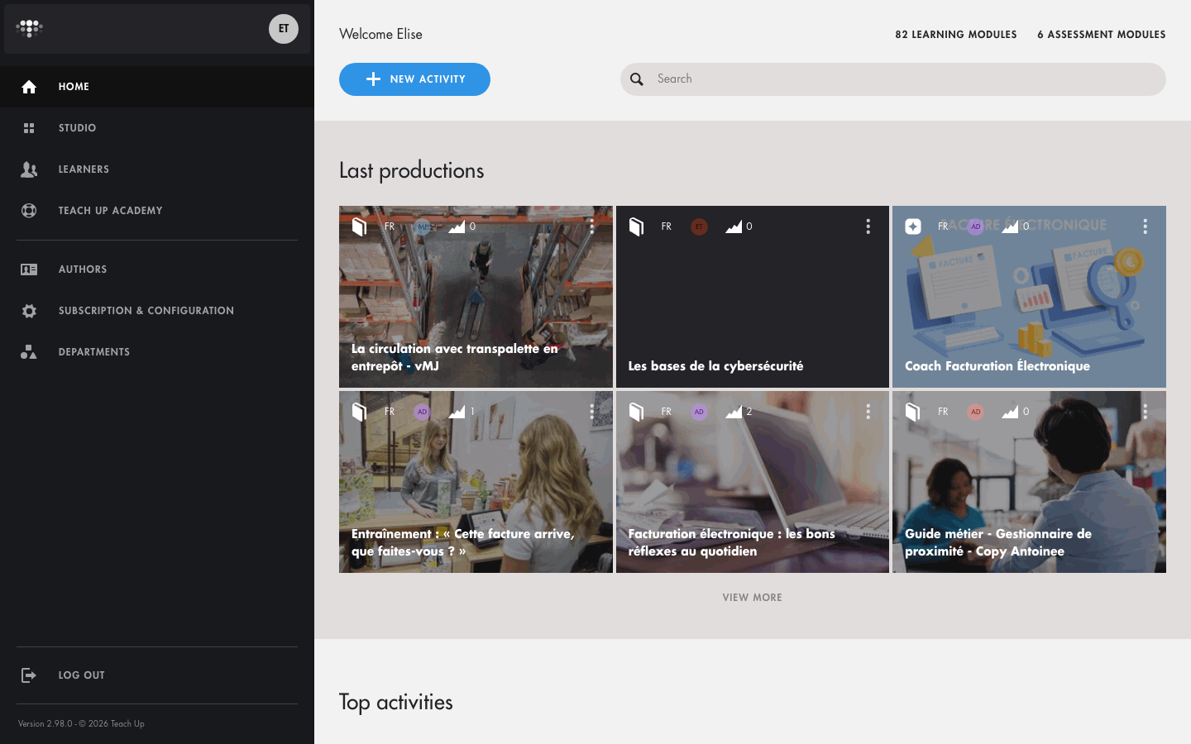Click the Log Out exit icon

(29, 675)
